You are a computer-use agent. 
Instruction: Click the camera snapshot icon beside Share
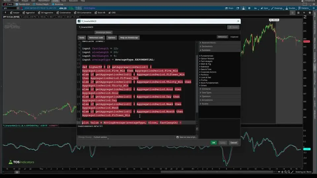[238, 8]
